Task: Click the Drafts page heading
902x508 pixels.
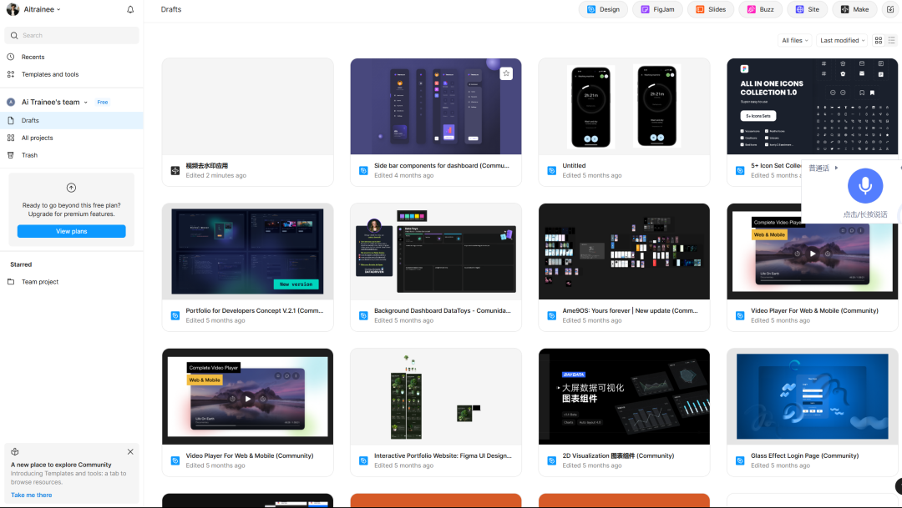Action: (171, 9)
